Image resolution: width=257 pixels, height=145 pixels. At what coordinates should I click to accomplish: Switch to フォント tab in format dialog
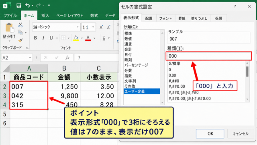[x=165, y=19]
